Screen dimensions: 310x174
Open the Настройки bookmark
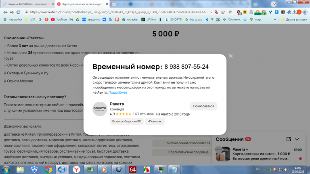pos(13,19)
